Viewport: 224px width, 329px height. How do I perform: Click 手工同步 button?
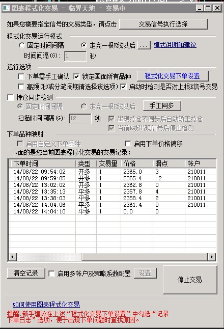point(162,105)
